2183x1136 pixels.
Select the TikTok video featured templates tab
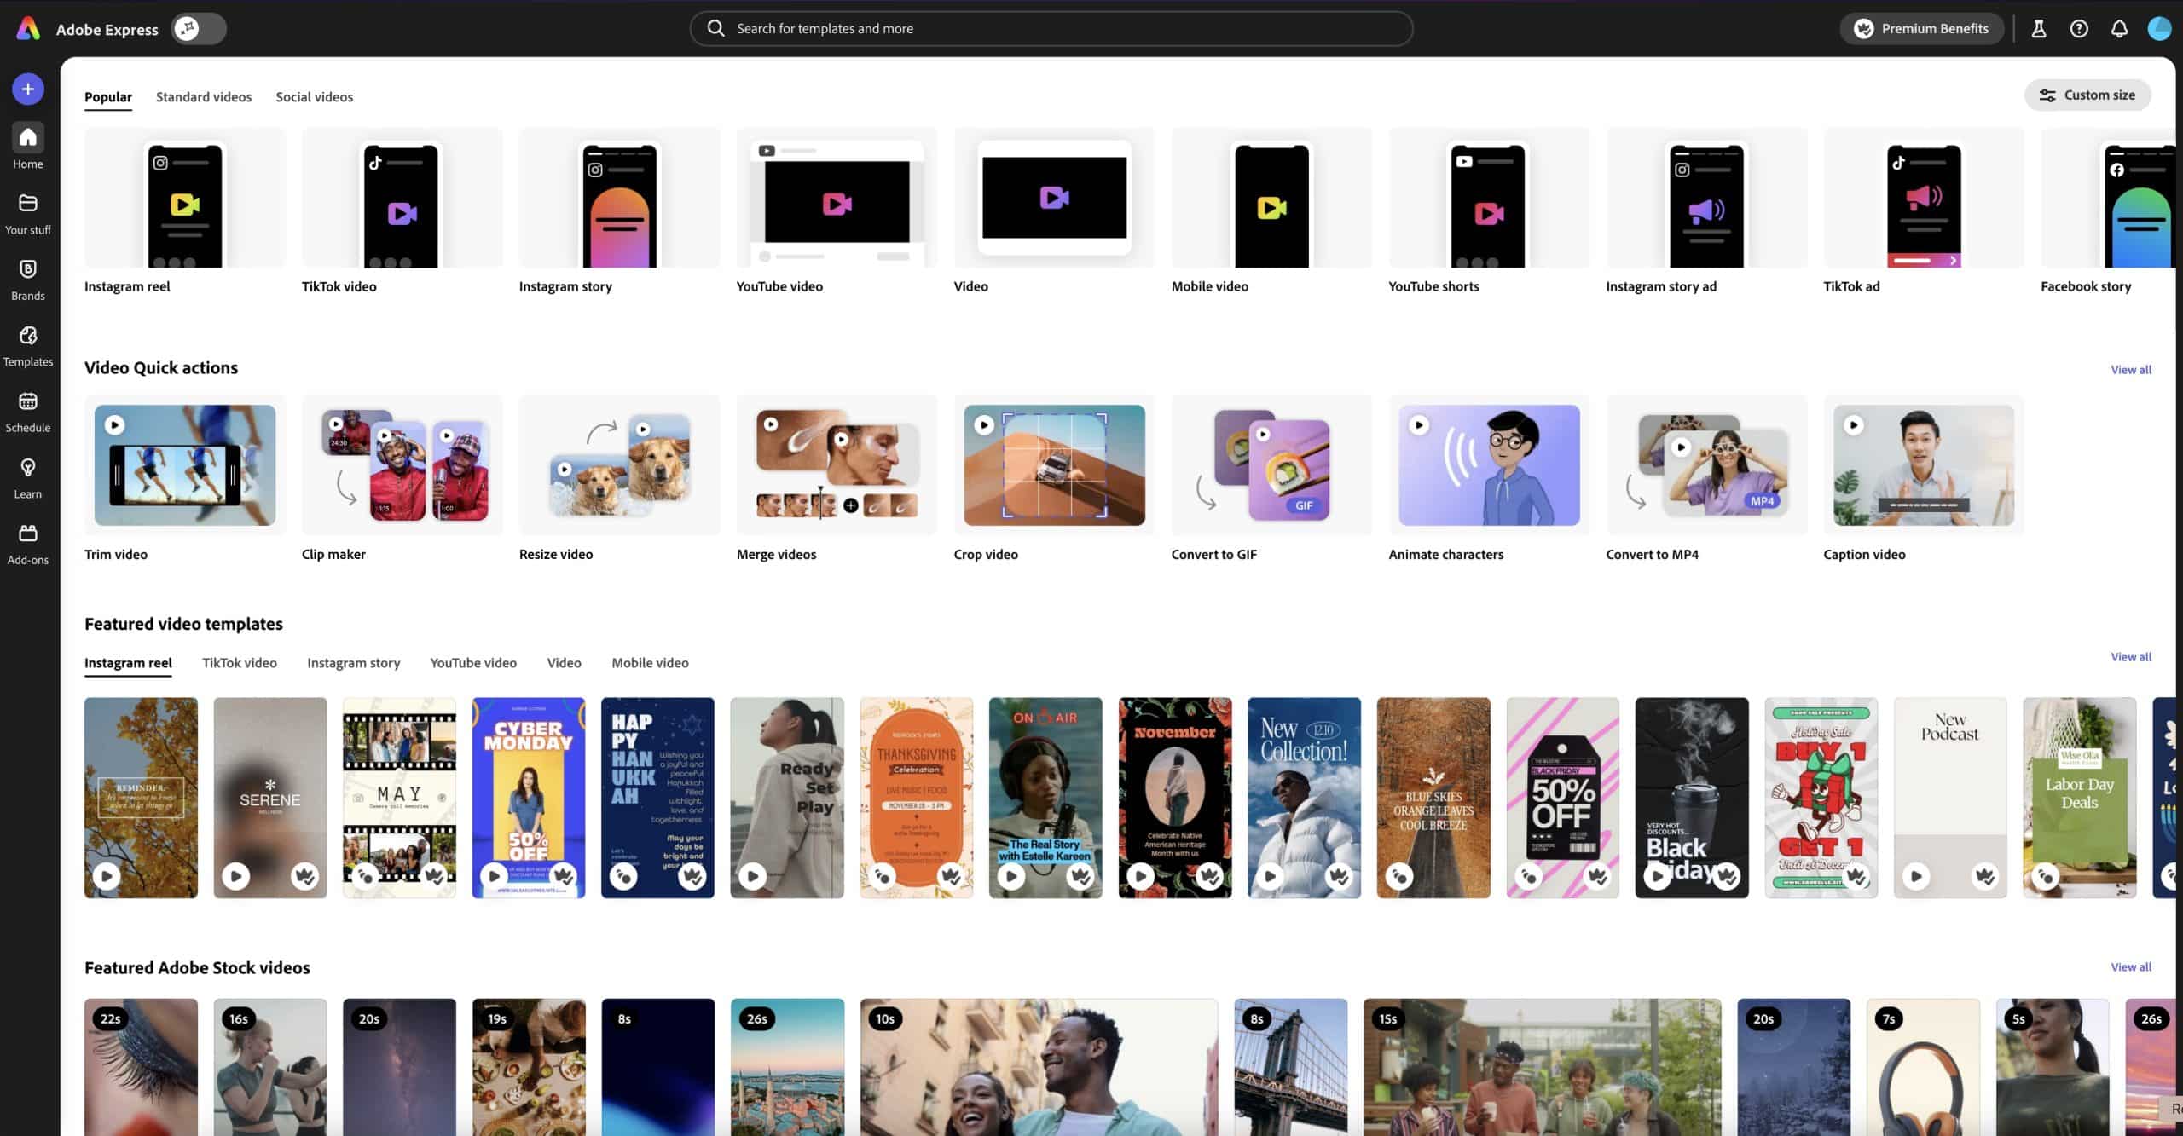239,663
